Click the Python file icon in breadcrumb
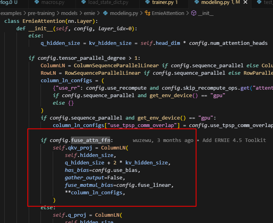The height and width of the screenshot is (223, 273). 105,13
